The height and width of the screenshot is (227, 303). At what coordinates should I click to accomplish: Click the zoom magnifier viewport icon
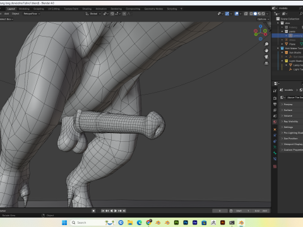pyautogui.click(x=266, y=44)
